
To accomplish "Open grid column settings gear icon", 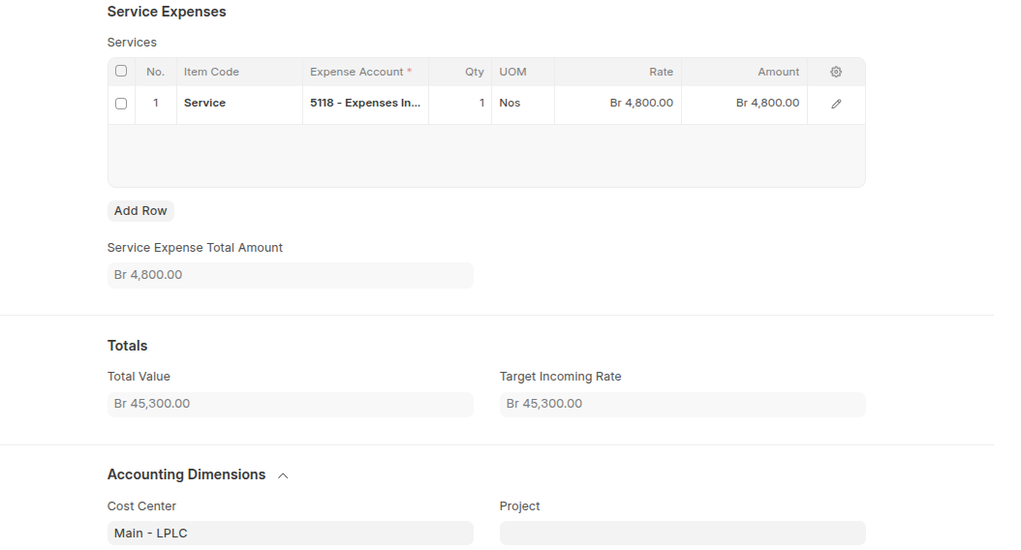I will coord(836,72).
